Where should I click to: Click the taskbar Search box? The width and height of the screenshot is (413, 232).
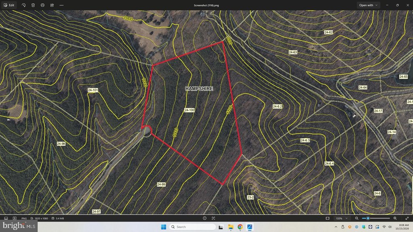point(192,227)
